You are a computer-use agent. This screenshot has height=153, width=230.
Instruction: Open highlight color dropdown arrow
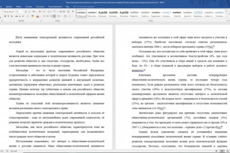click(35, 16)
